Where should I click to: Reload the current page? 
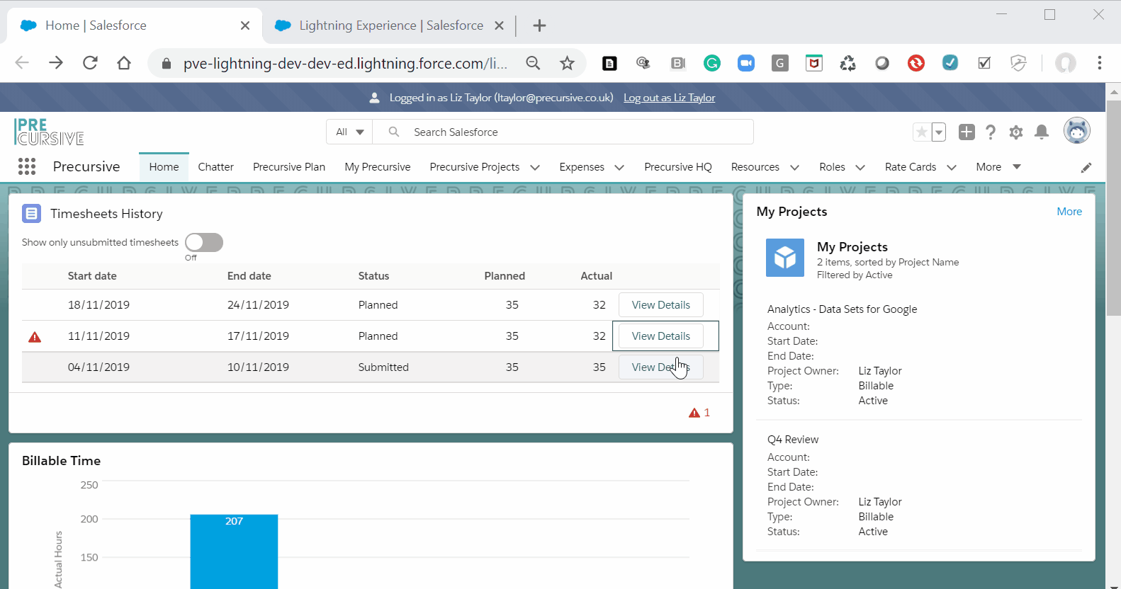click(90, 63)
